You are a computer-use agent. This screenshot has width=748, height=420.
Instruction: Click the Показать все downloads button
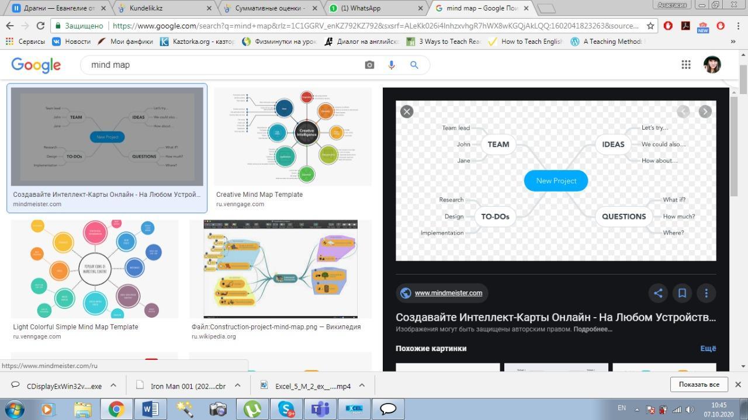tap(698, 384)
